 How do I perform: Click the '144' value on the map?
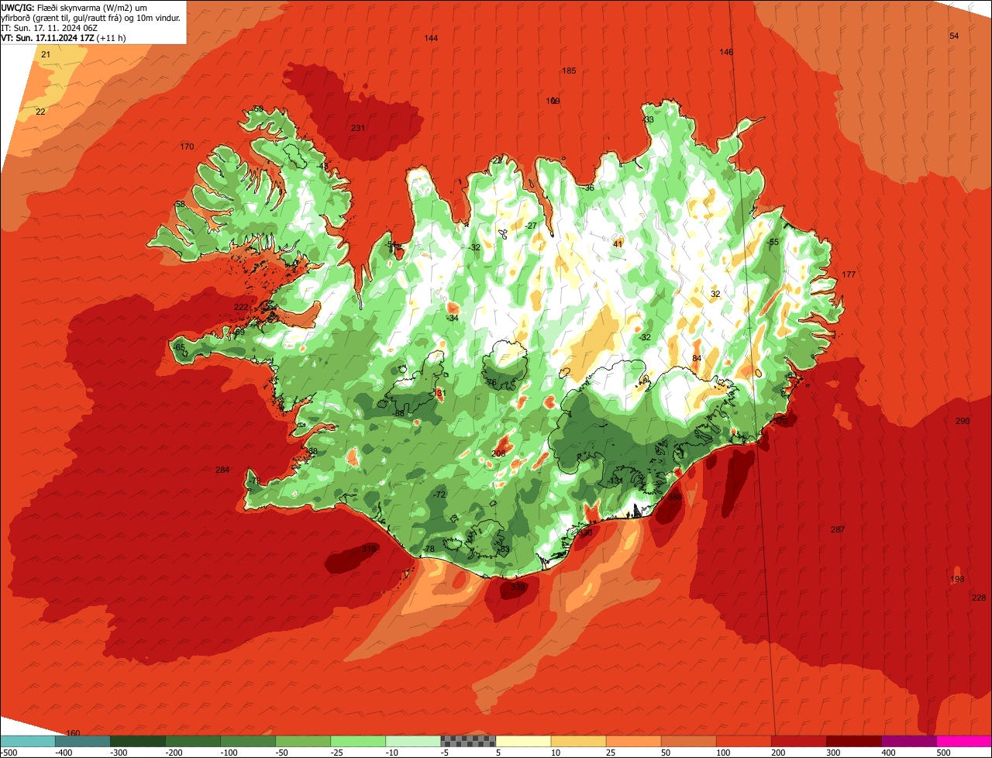pos(431,38)
